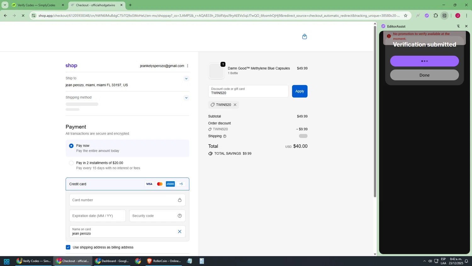This screenshot has height=266, width=472.
Task: Click the Shop logo
Action: [71, 66]
